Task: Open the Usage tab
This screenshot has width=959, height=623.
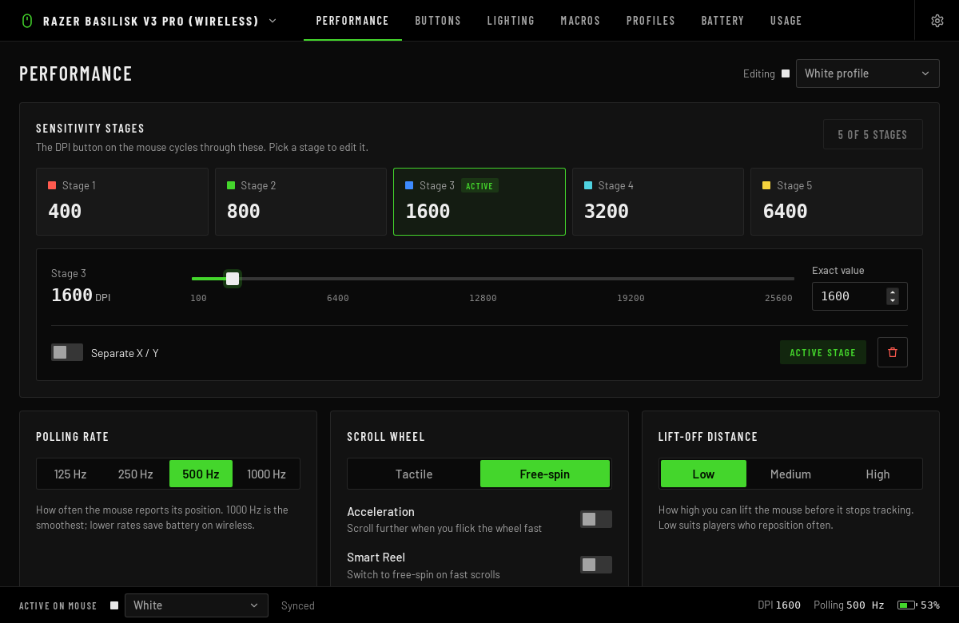Action: coord(786,21)
